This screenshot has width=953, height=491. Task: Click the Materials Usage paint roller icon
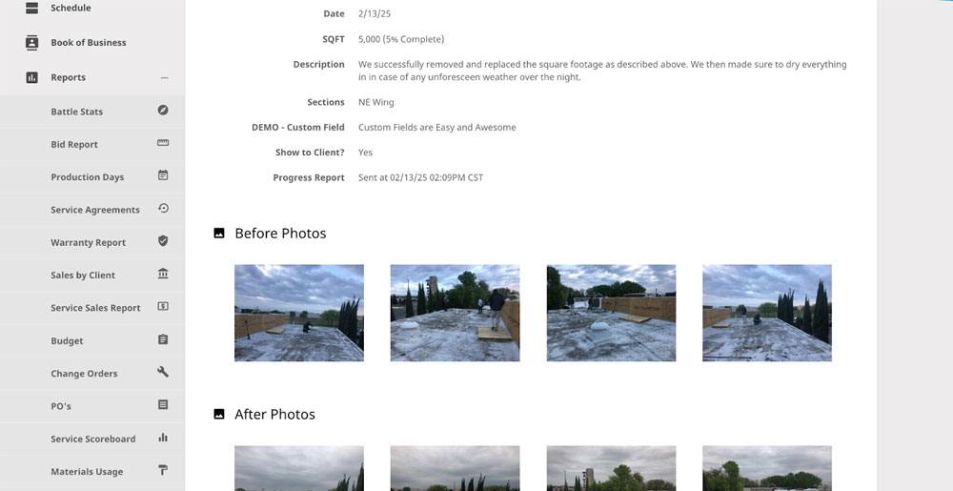tap(163, 470)
